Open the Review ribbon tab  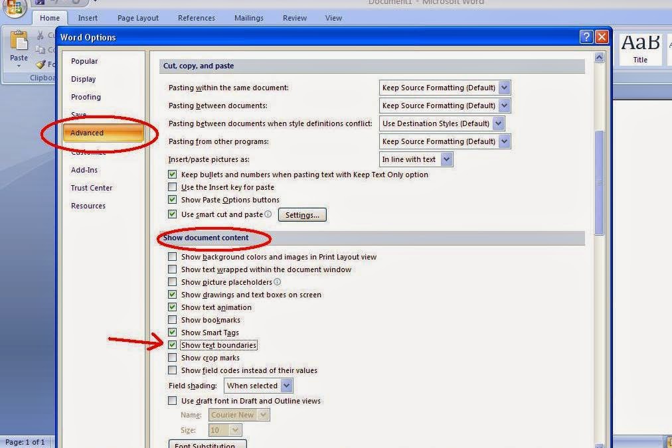(x=294, y=18)
